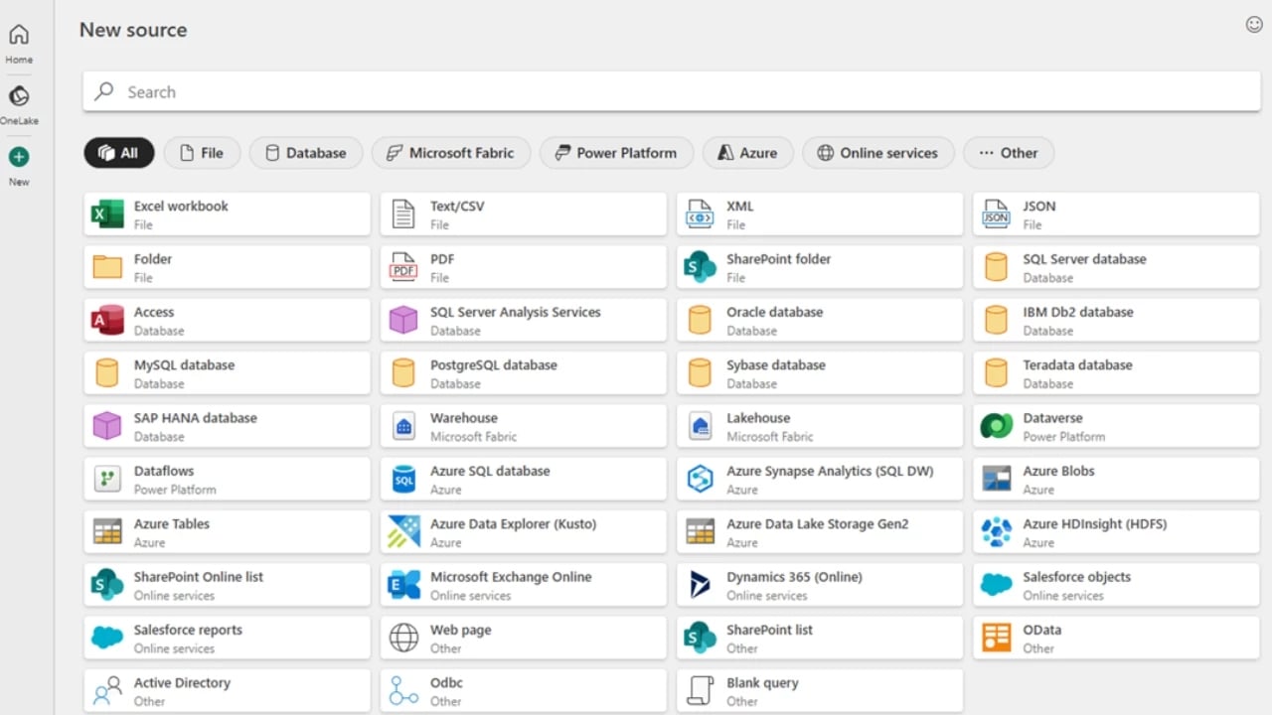Image resolution: width=1272 pixels, height=715 pixels.
Task: Select the Excel workbook connector icon
Action: 107,214
